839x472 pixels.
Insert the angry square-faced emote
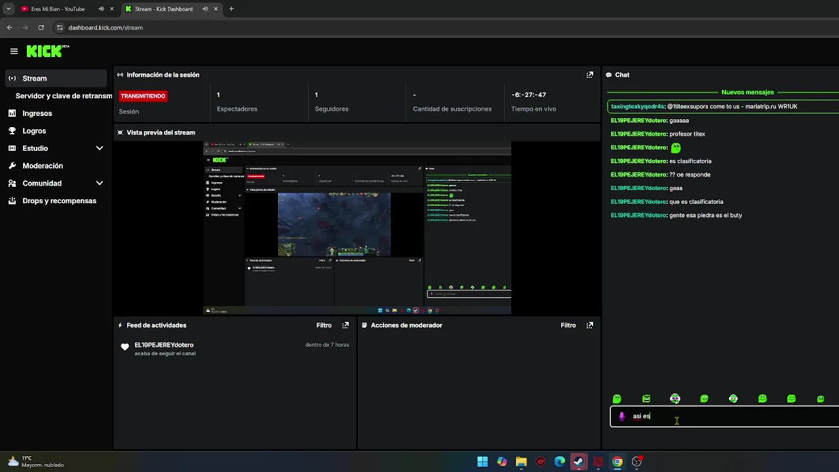(646, 399)
